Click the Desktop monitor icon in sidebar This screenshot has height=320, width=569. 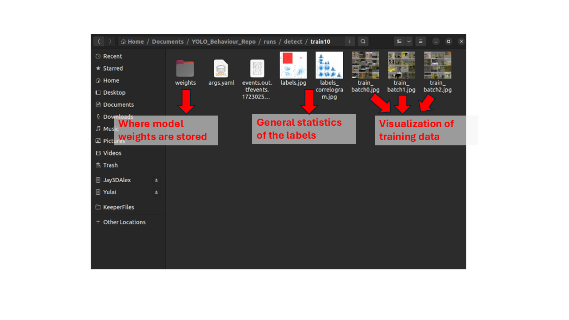coord(98,92)
